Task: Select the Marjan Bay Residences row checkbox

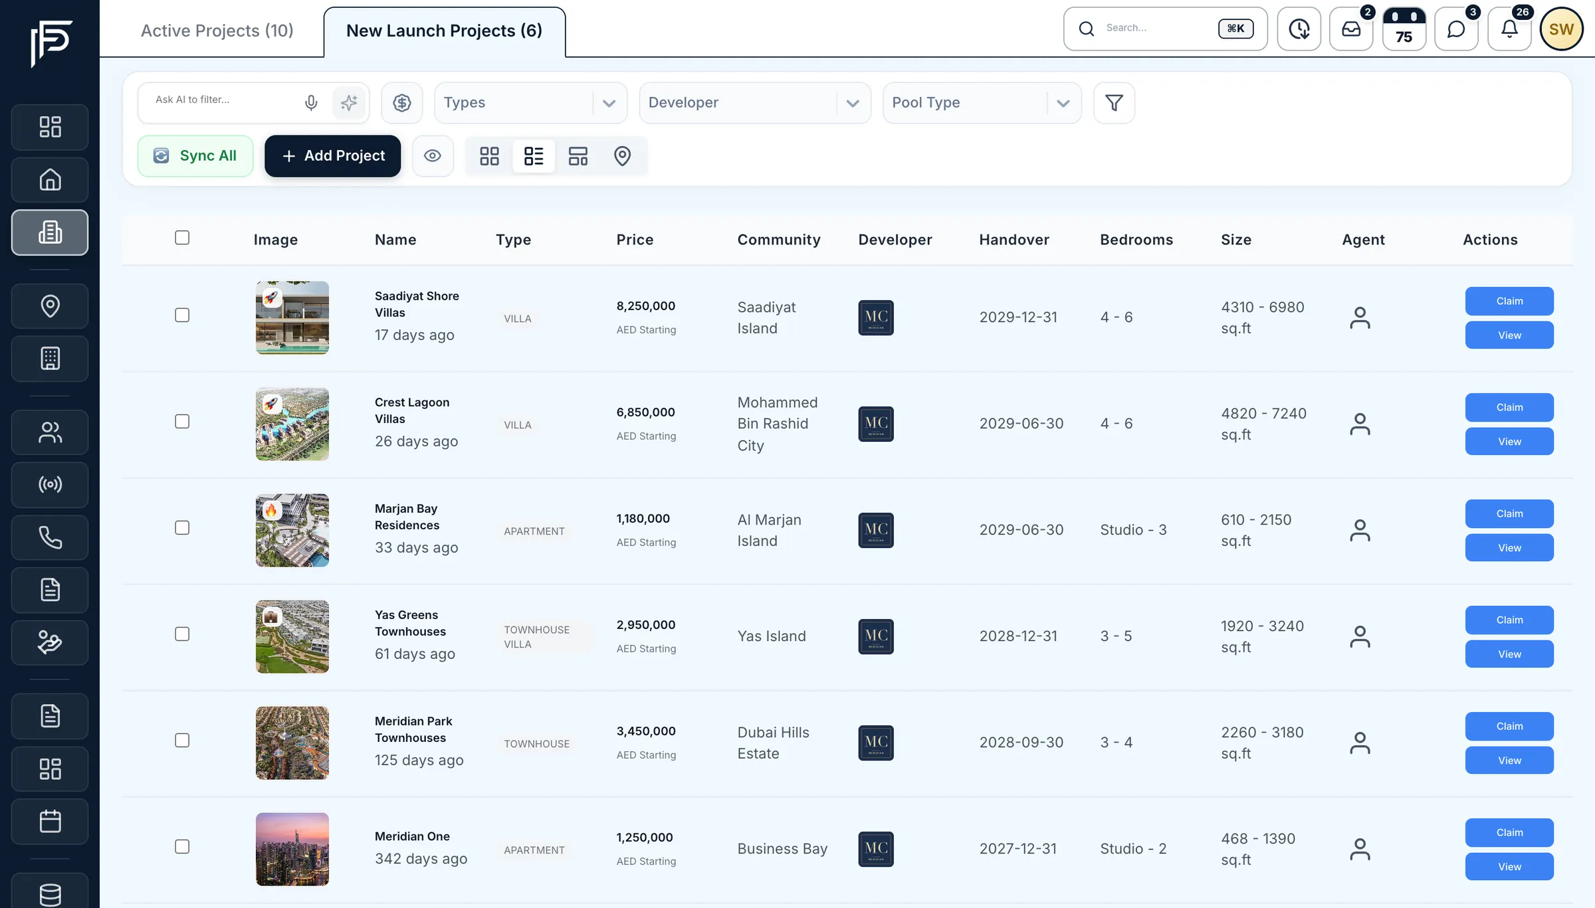Action: (182, 527)
